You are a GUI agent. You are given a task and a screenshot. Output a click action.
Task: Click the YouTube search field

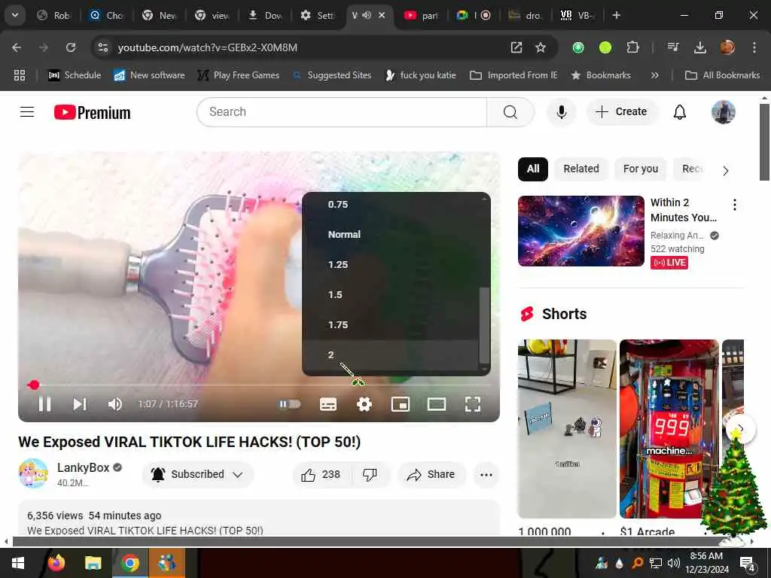342,112
